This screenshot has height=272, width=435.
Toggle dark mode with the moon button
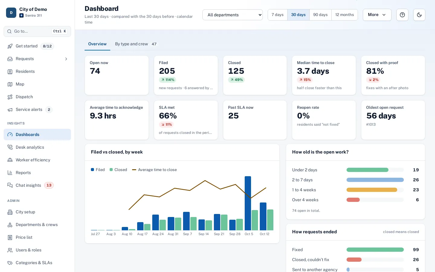[x=419, y=15]
